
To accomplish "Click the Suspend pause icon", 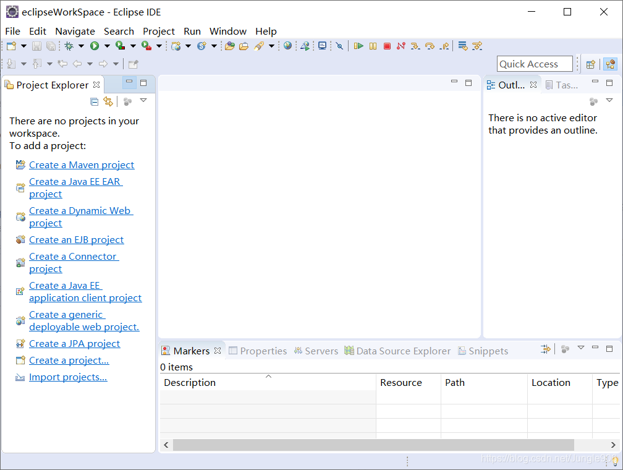I will (373, 46).
